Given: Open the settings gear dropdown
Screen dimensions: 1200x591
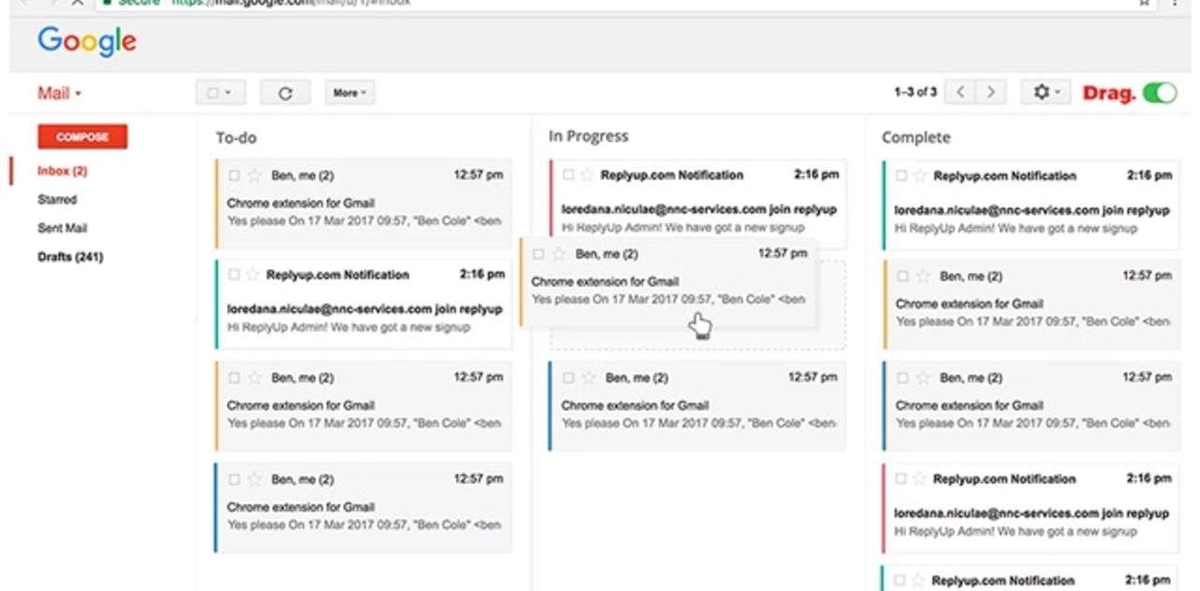Looking at the screenshot, I should [1045, 92].
